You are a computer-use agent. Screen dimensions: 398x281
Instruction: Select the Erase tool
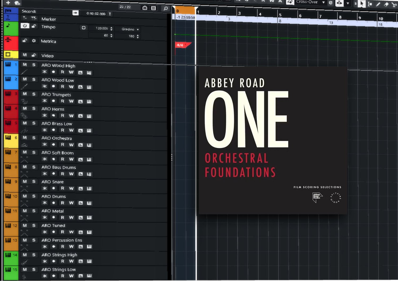coord(386,5)
